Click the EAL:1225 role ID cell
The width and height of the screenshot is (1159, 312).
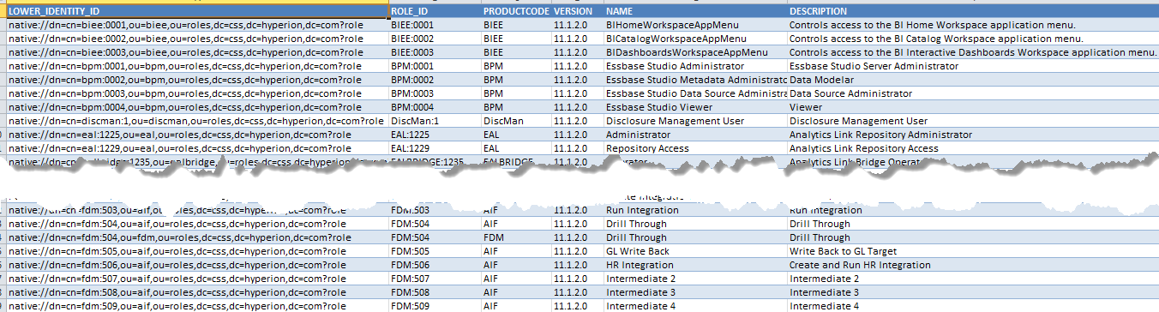pyautogui.click(x=435, y=135)
